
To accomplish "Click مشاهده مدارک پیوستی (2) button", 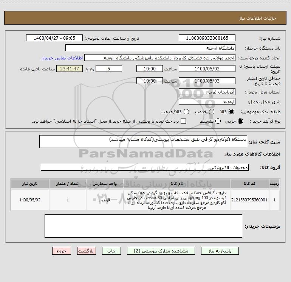I will coord(161,251).
